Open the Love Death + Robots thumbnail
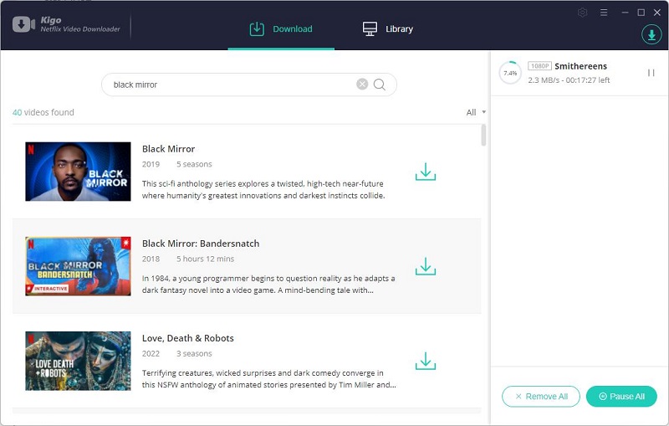Image resolution: width=669 pixels, height=426 pixels. (78, 361)
